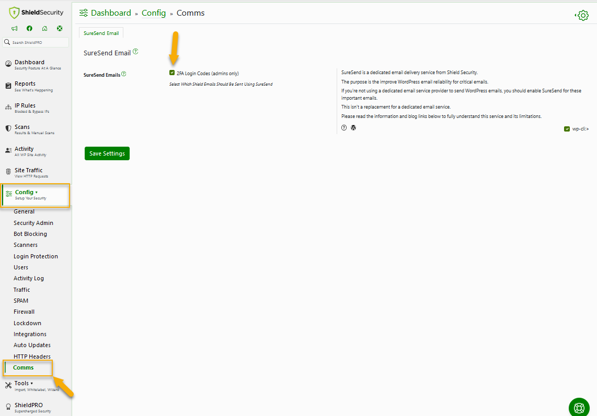Select General under Config
597x416 pixels.
tap(24, 211)
